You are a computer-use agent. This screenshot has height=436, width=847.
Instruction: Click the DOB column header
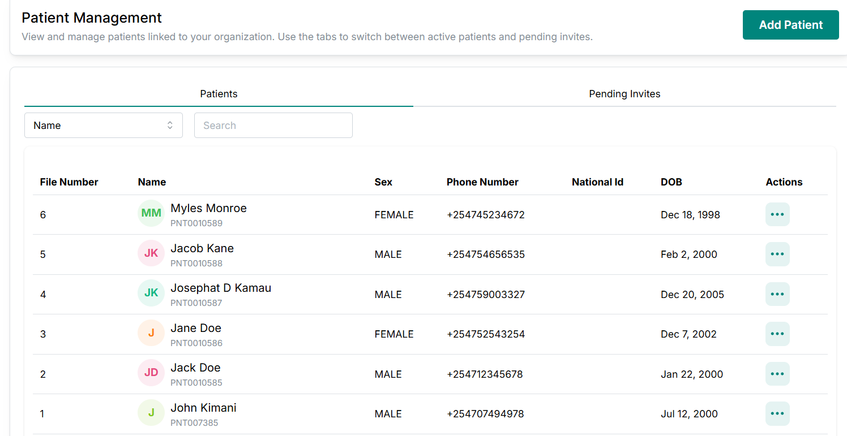click(671, 182)
